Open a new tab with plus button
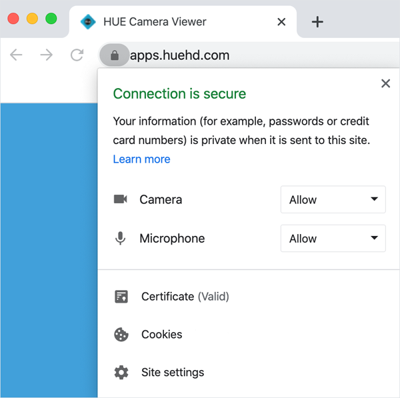400x398 pixels. [x=317, y=22]
